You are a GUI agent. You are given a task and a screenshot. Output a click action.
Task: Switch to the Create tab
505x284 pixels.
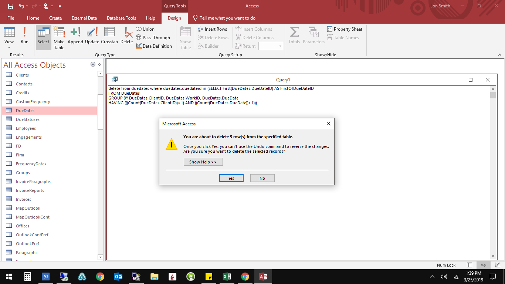(x=55, y=18)
